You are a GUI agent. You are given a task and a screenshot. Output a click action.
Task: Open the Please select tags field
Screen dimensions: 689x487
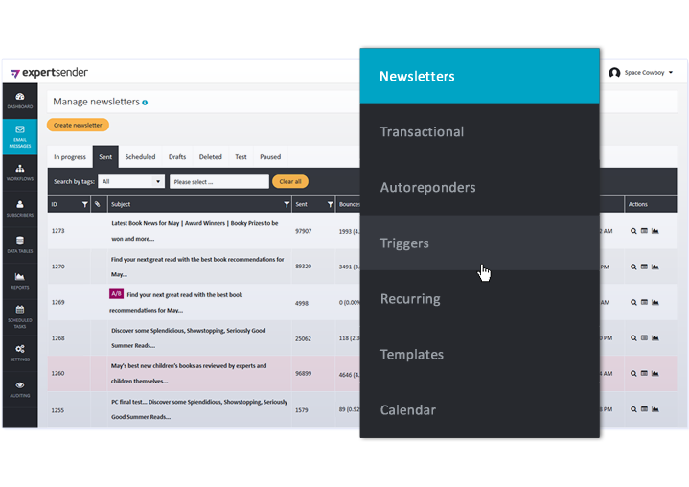[219, 181]
